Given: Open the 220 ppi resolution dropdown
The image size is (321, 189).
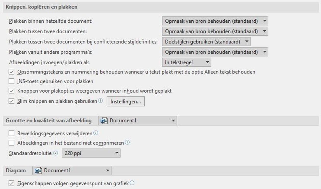Looking at the screenshot, I should (91, 153).
